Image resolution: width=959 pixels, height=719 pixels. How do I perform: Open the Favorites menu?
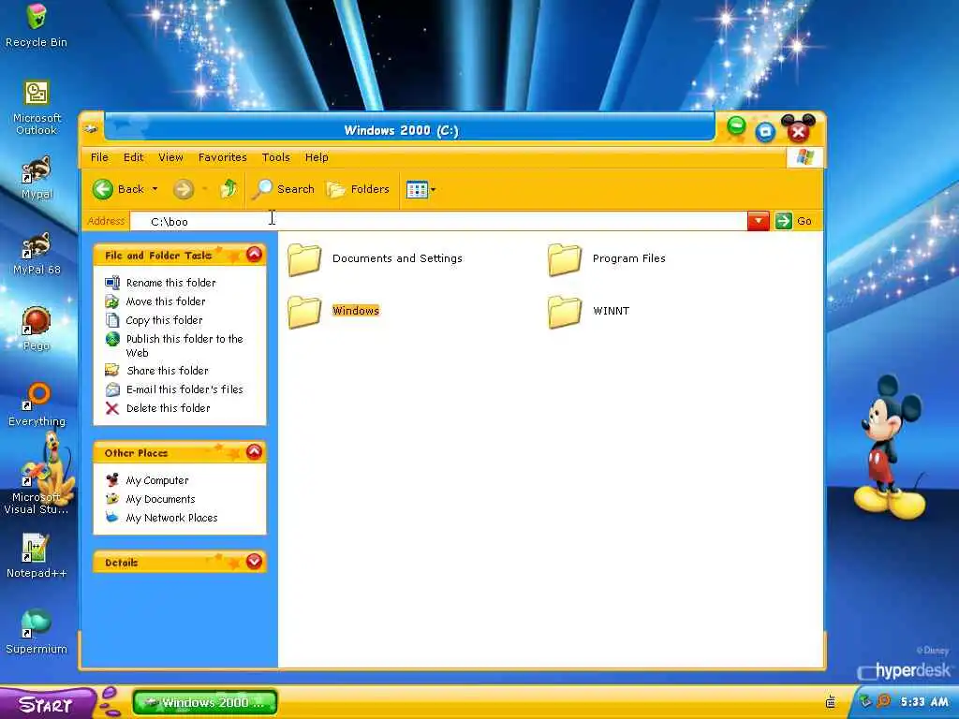coord(223,157)
